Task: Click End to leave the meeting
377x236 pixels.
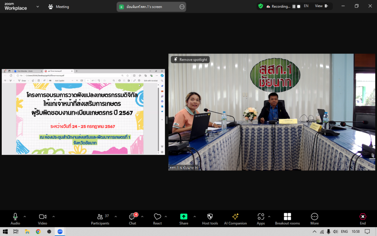Action: pyautogui.click(x=363, y=218)
